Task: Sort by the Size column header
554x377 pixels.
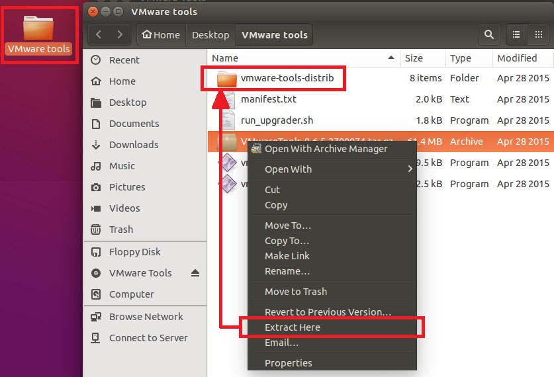Action: tap(422, 58)
